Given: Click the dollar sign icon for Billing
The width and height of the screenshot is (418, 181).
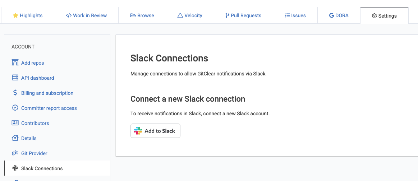Looking at the screenshot, I should tap(15, 93).
